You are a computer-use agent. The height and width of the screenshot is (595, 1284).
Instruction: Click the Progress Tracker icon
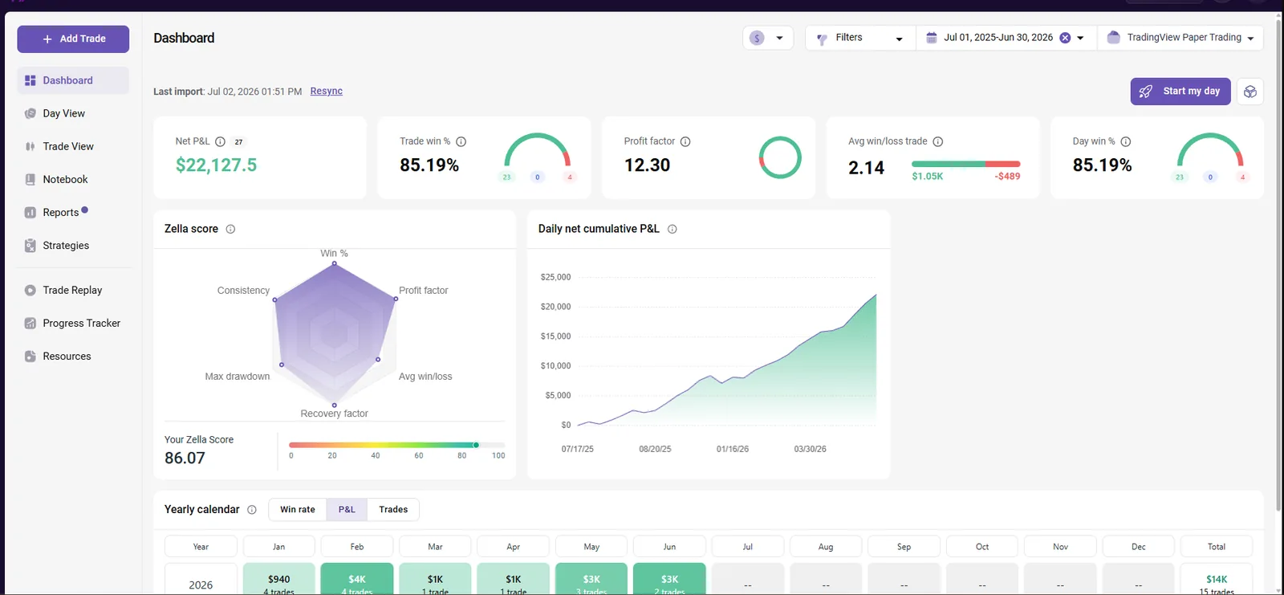pos(30,323)
